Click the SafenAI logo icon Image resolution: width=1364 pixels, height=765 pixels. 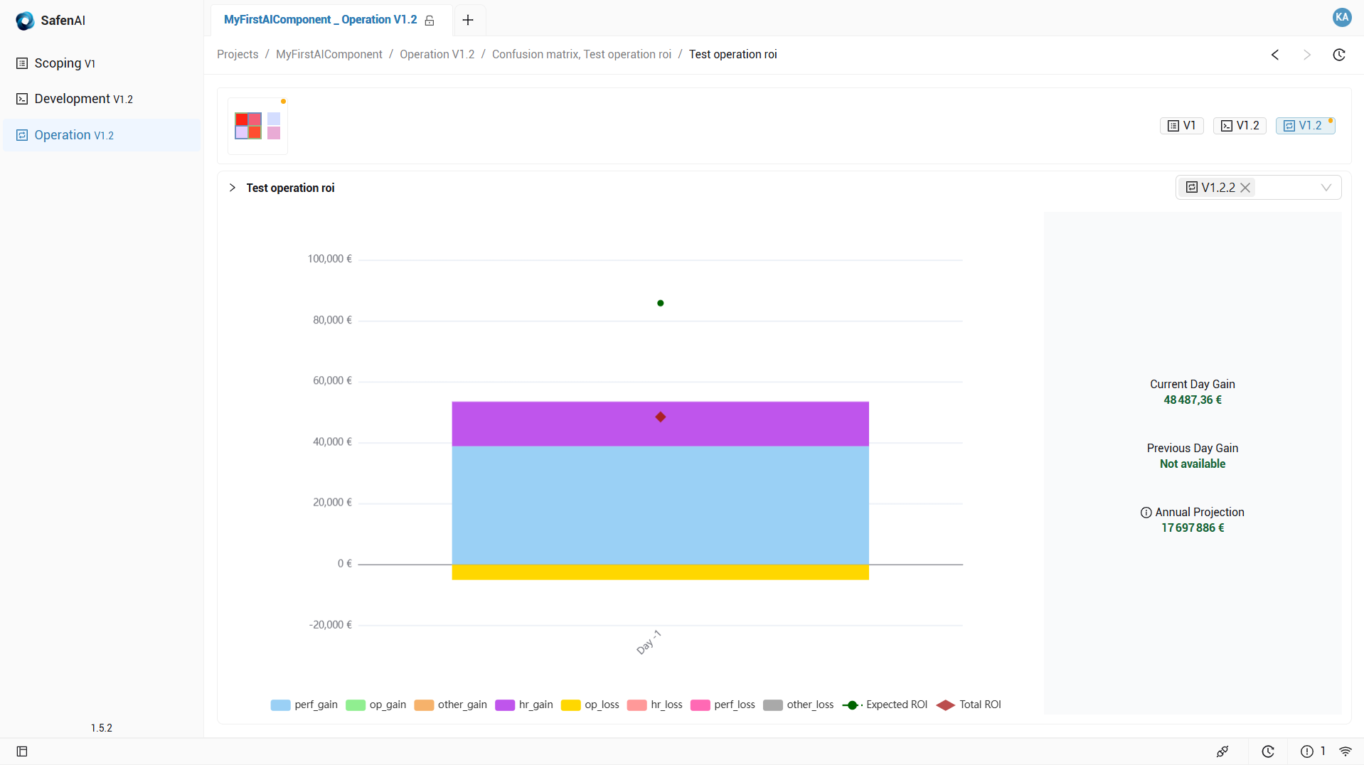pos(25,21)
